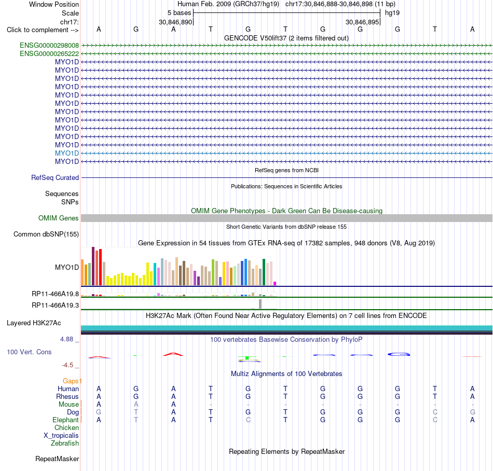The image size is (493, 471).
Task: Open 'RefSeq genes from NCBI' track title
Action: click(x=286, y=170)
